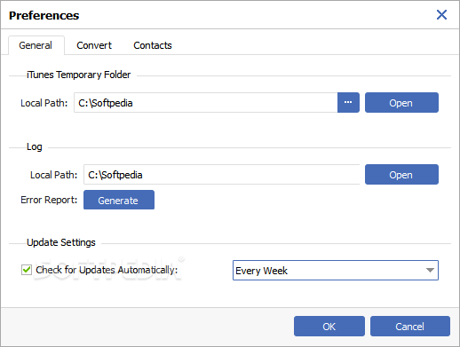Click the Check for Updates Automatically label text
Screen dimensions: 460x347
click(107, 270)
